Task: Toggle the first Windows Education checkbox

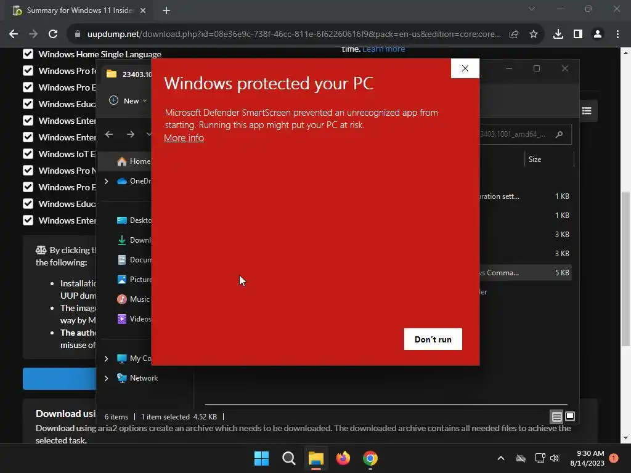Action: (x=28, y=103)
